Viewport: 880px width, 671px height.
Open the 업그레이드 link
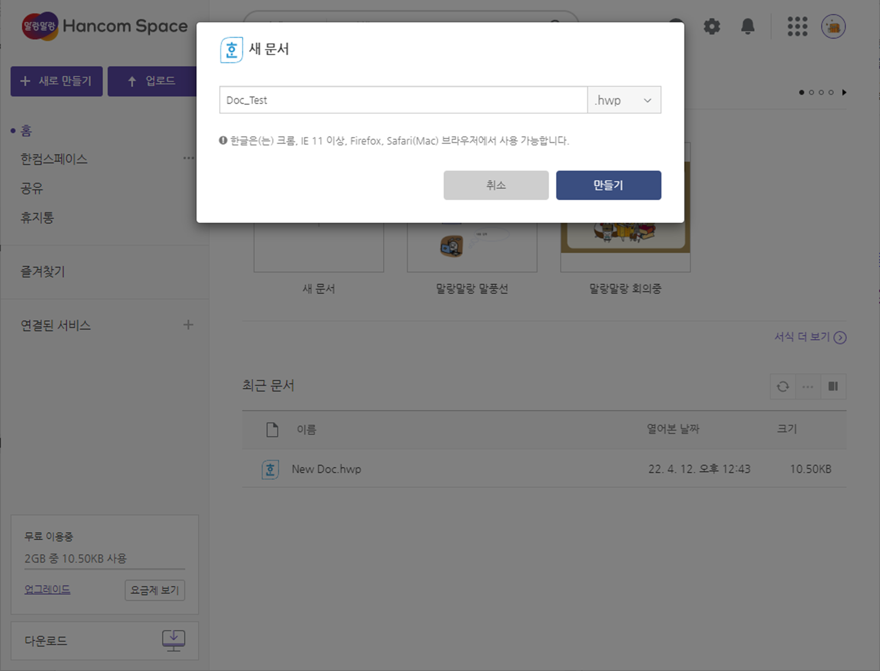(x=47, y=589)
